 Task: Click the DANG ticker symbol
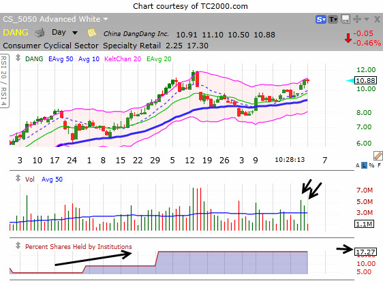[16, 33]
